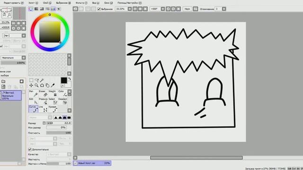Choose the vector Eraser tool

pyautogui.click(x=43, y=93)
